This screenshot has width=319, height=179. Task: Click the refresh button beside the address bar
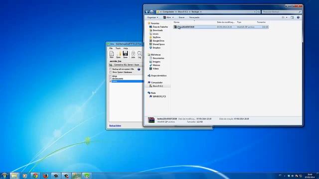tap(258, 12)
